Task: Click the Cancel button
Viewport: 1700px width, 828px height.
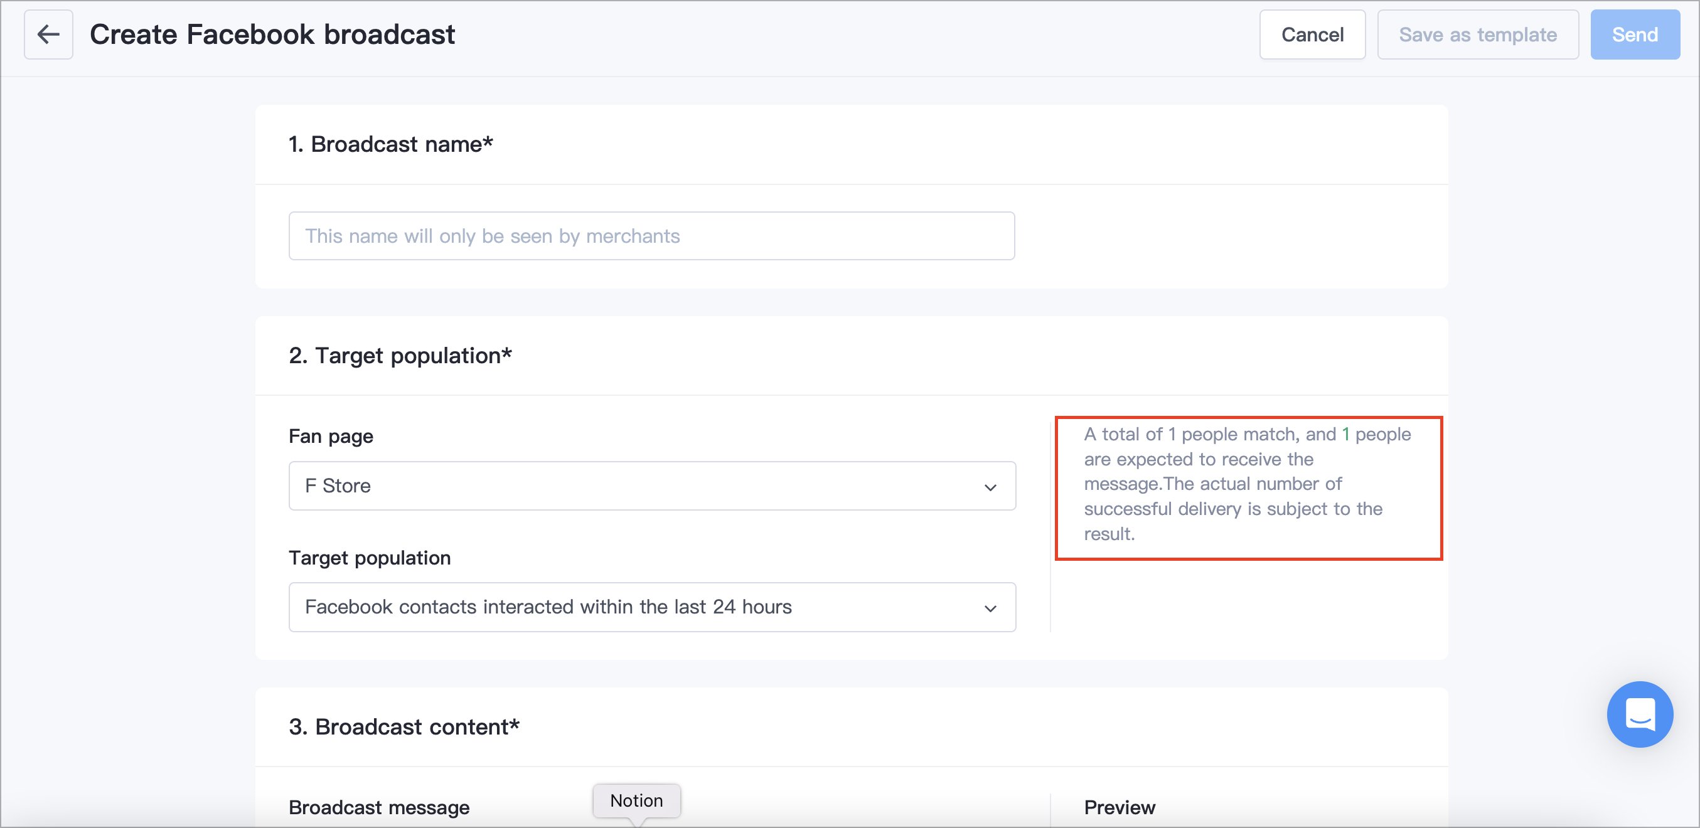Action: click(x=1312, y=34)
